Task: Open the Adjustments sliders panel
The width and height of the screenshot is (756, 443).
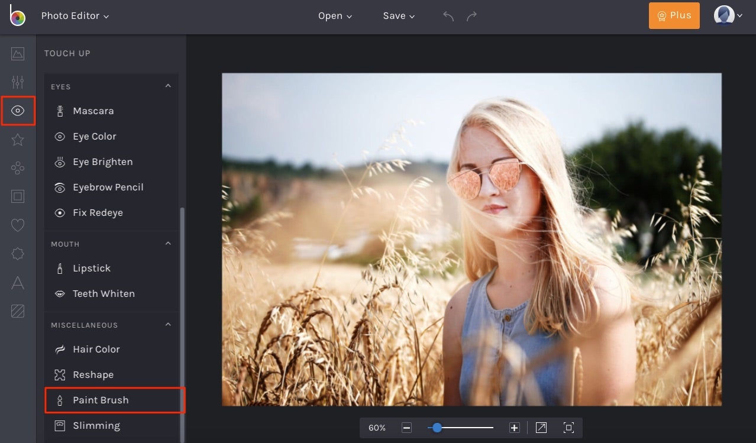Action: 18,82
